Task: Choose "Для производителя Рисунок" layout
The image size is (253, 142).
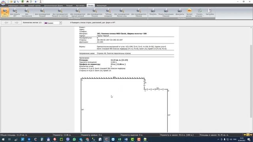Action: point(95,12)
